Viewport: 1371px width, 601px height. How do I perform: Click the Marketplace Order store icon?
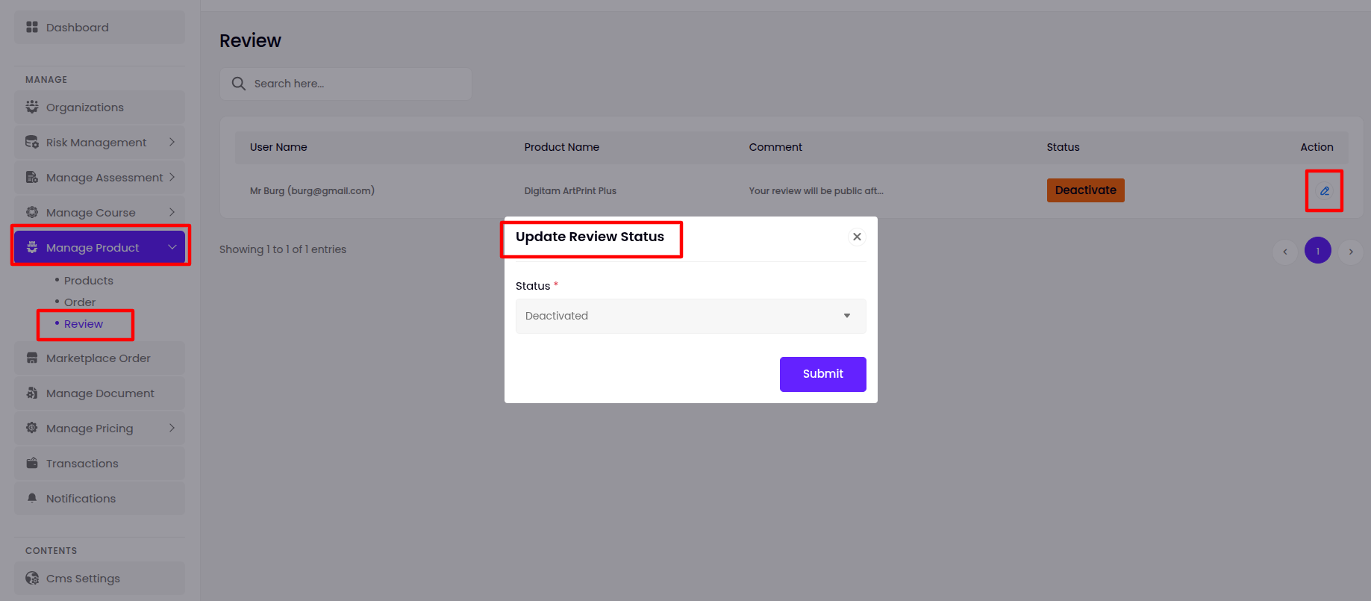tap(32, 358)
